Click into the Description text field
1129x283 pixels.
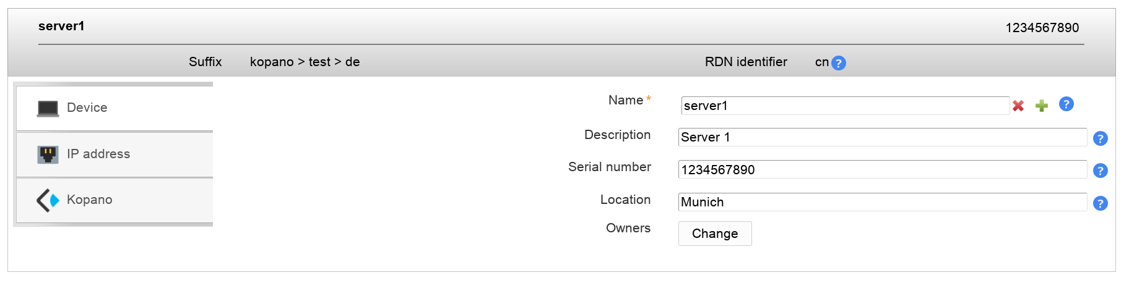[x=882, y=137]
